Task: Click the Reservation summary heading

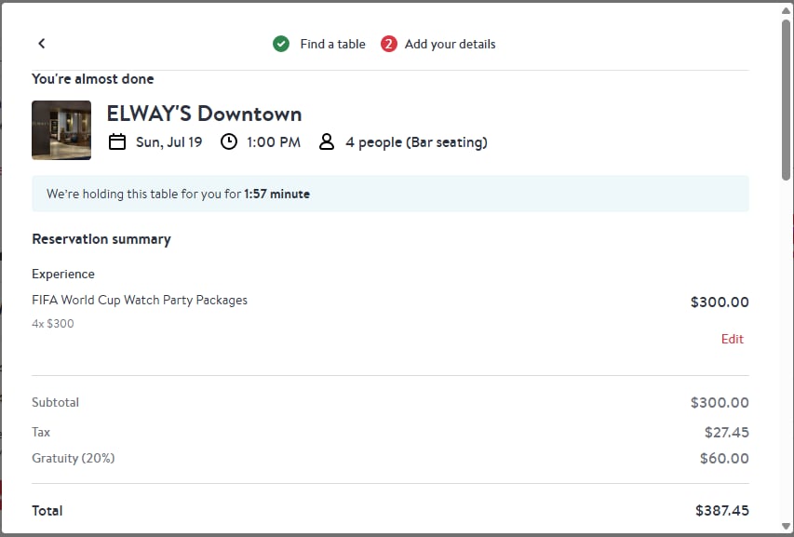Action: (x=101, y=239)
